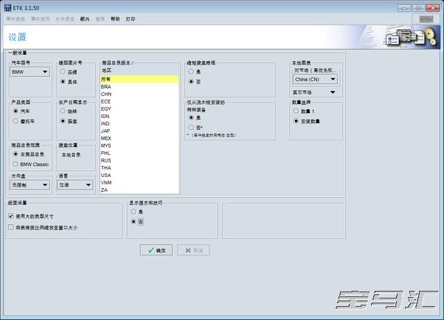This screenshot has width=444, height=320.
Task: Open the greyed 管理 menu
Action: [100, 19]
